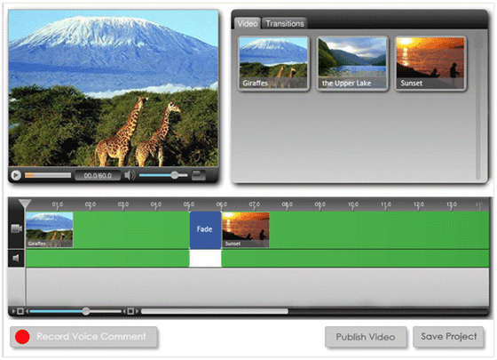Select the Giraffes clip in library
The height and width of the screenshot is (360, 497).
[273, 63]
